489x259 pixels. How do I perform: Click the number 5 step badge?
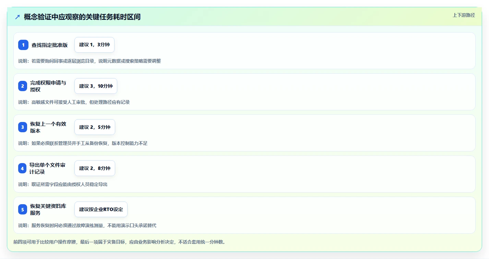23,209
